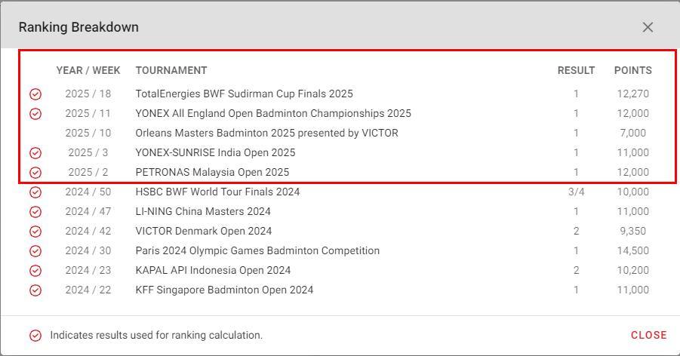Click the 14,500 points value
The width and height of the screenshot is (680, 356).
[633, 250]
